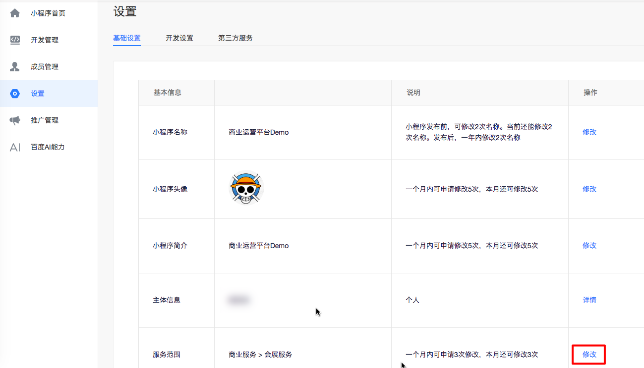Click the home icon for 小程序首页

(15, 13)
